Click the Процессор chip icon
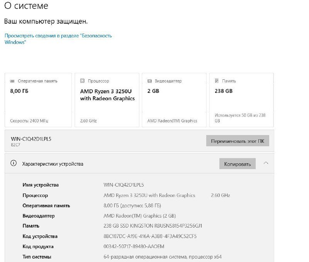 [81, 81]
